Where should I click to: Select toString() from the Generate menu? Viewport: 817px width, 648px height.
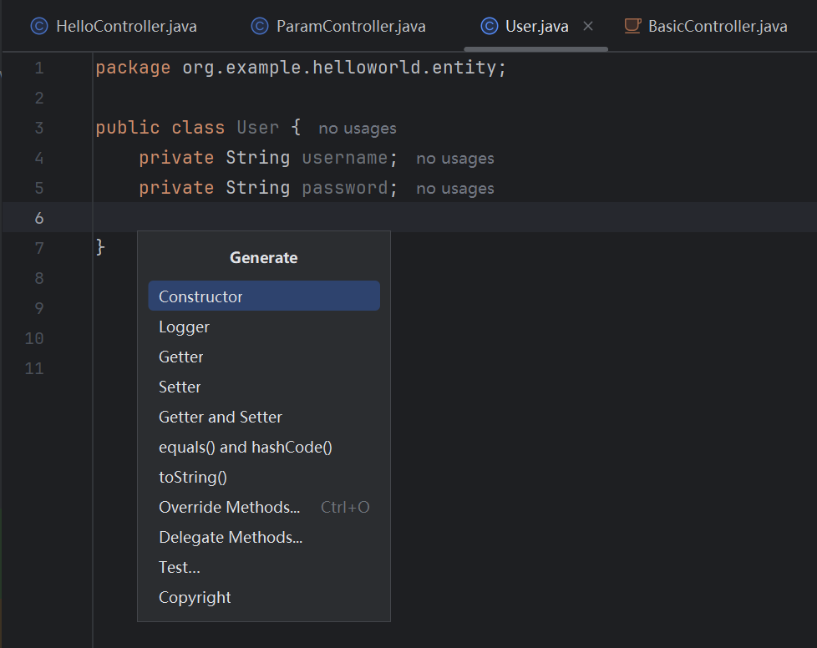[193, 477]
